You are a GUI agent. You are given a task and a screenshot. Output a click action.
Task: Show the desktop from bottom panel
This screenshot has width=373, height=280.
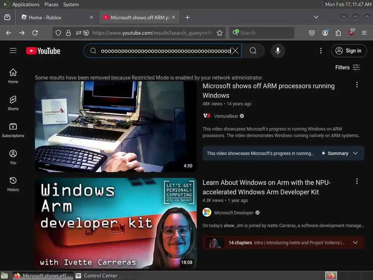(x=4, y=276)
